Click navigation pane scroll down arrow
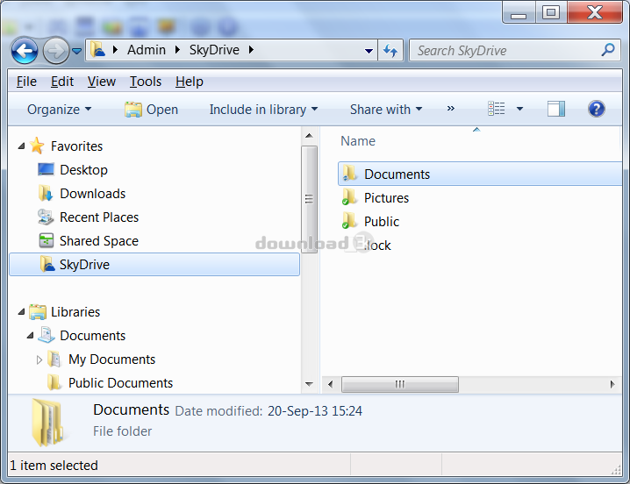The height and width of the screenshot is (484, 630). pos(309,384)
